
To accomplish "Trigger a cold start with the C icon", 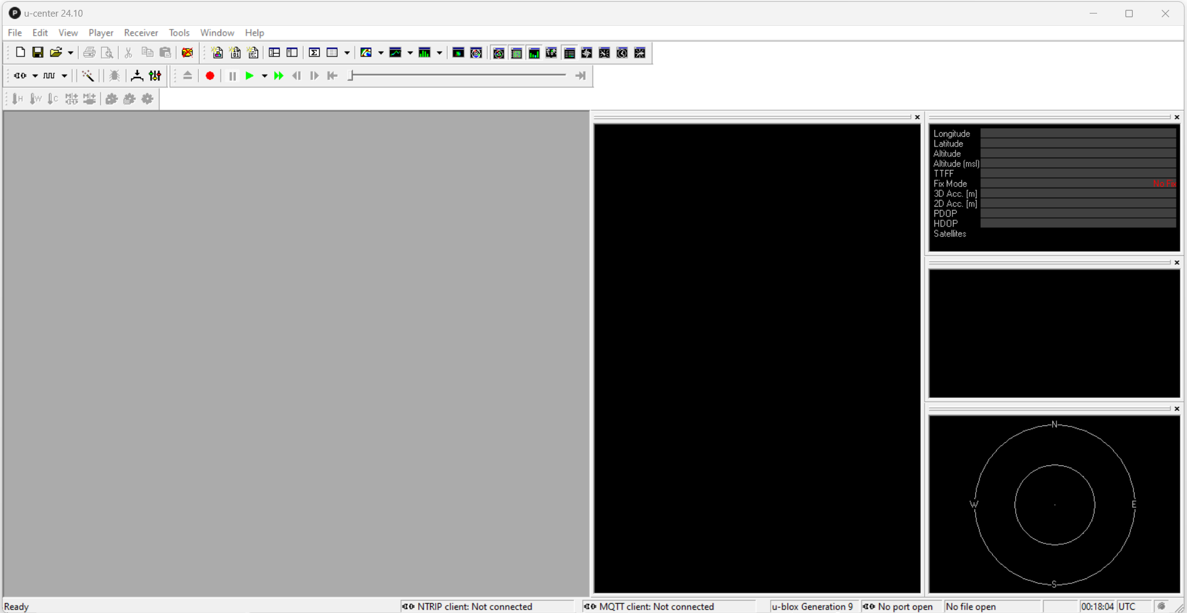I will tap(52, 98).
